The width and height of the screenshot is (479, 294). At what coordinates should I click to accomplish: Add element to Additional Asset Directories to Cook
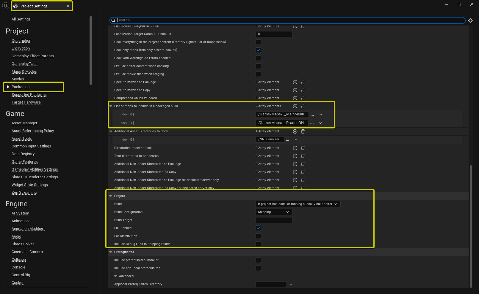point(295,131)
